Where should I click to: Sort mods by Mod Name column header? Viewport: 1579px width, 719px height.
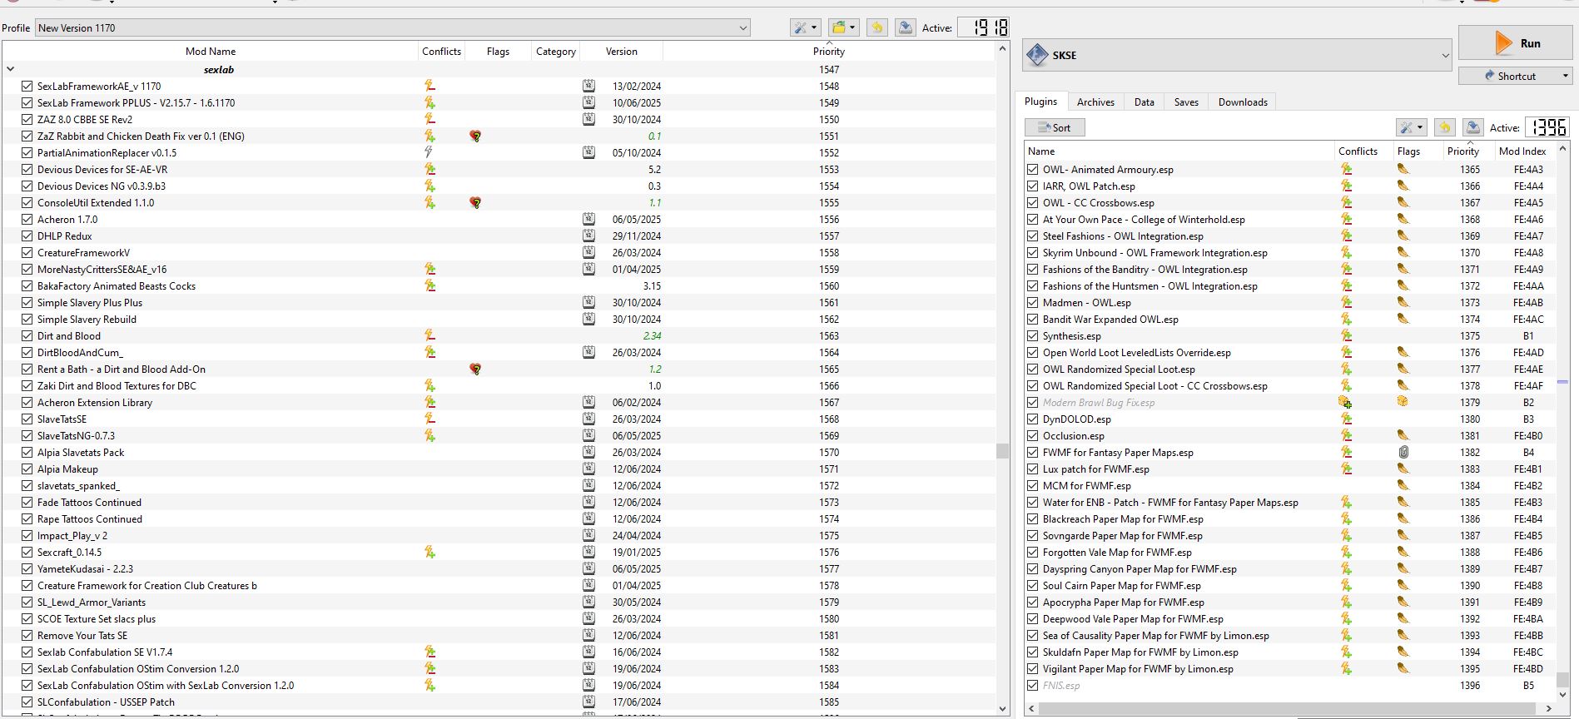point(210,51)
